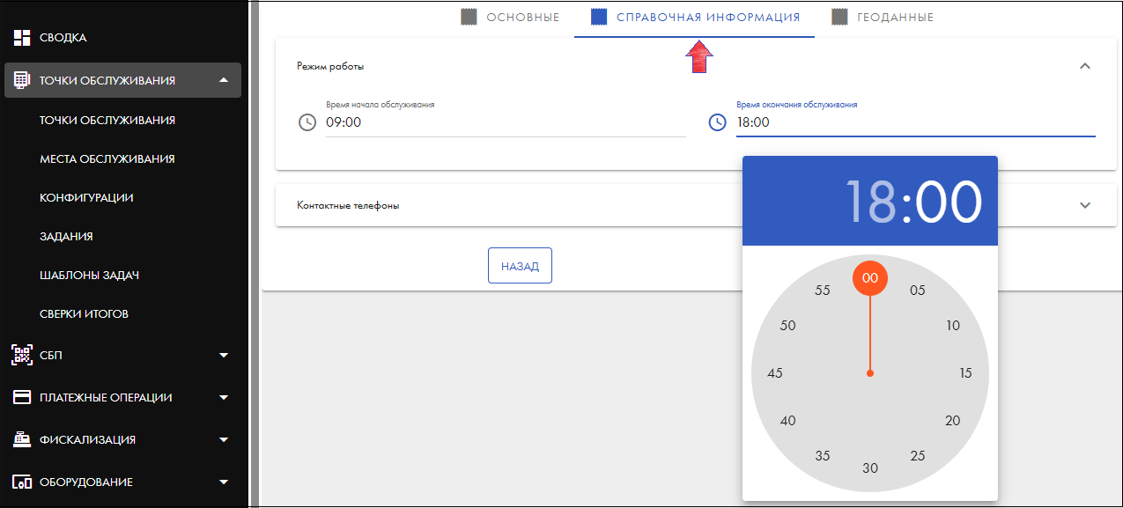1123x508 pixels.
Task: Pick minute 40 on clock dial
Action: click(787, 421)
